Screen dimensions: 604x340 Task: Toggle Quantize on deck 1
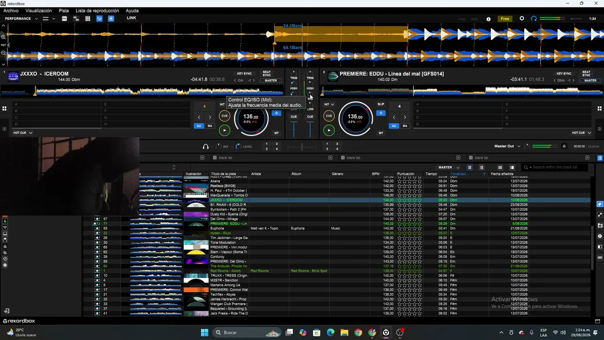(277, 113)
